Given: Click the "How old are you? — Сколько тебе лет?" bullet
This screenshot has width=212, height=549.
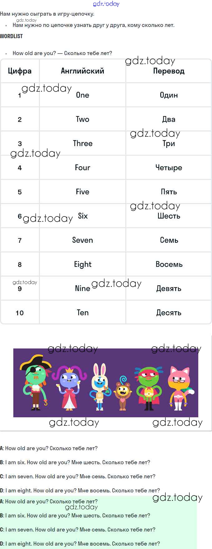Looking at the screenshot, I should pos(62,53).
